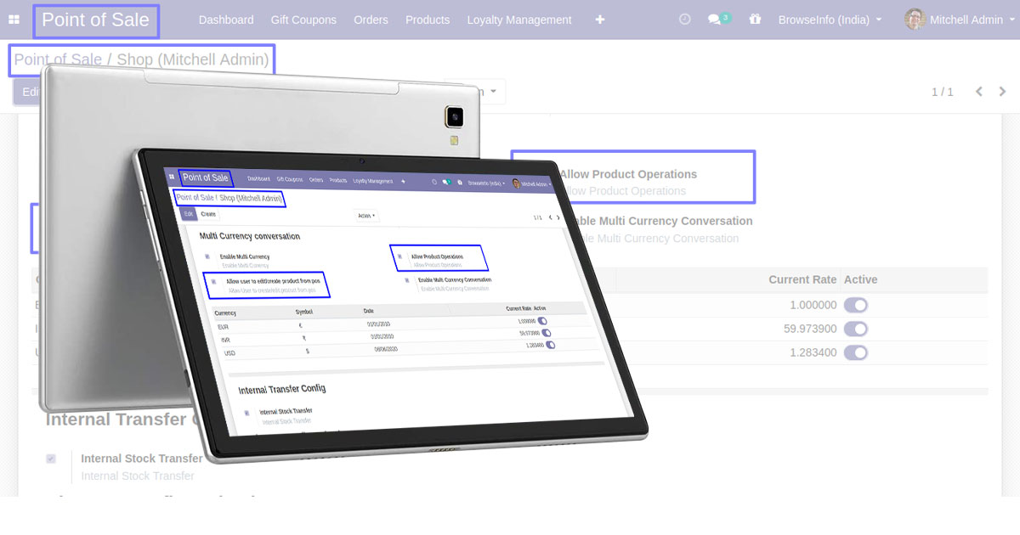Go to previous record with left arrow
Viewport: 1020px width, 535px height.
tap(978, 92)
